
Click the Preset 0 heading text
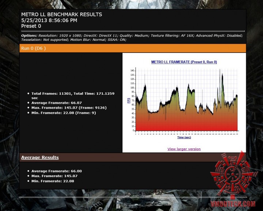pyautogui.click(x=31, y=26)
